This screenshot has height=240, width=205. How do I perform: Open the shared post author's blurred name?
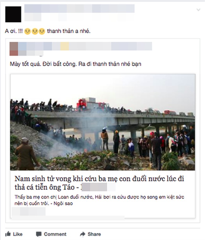click(x=85, y=46)
